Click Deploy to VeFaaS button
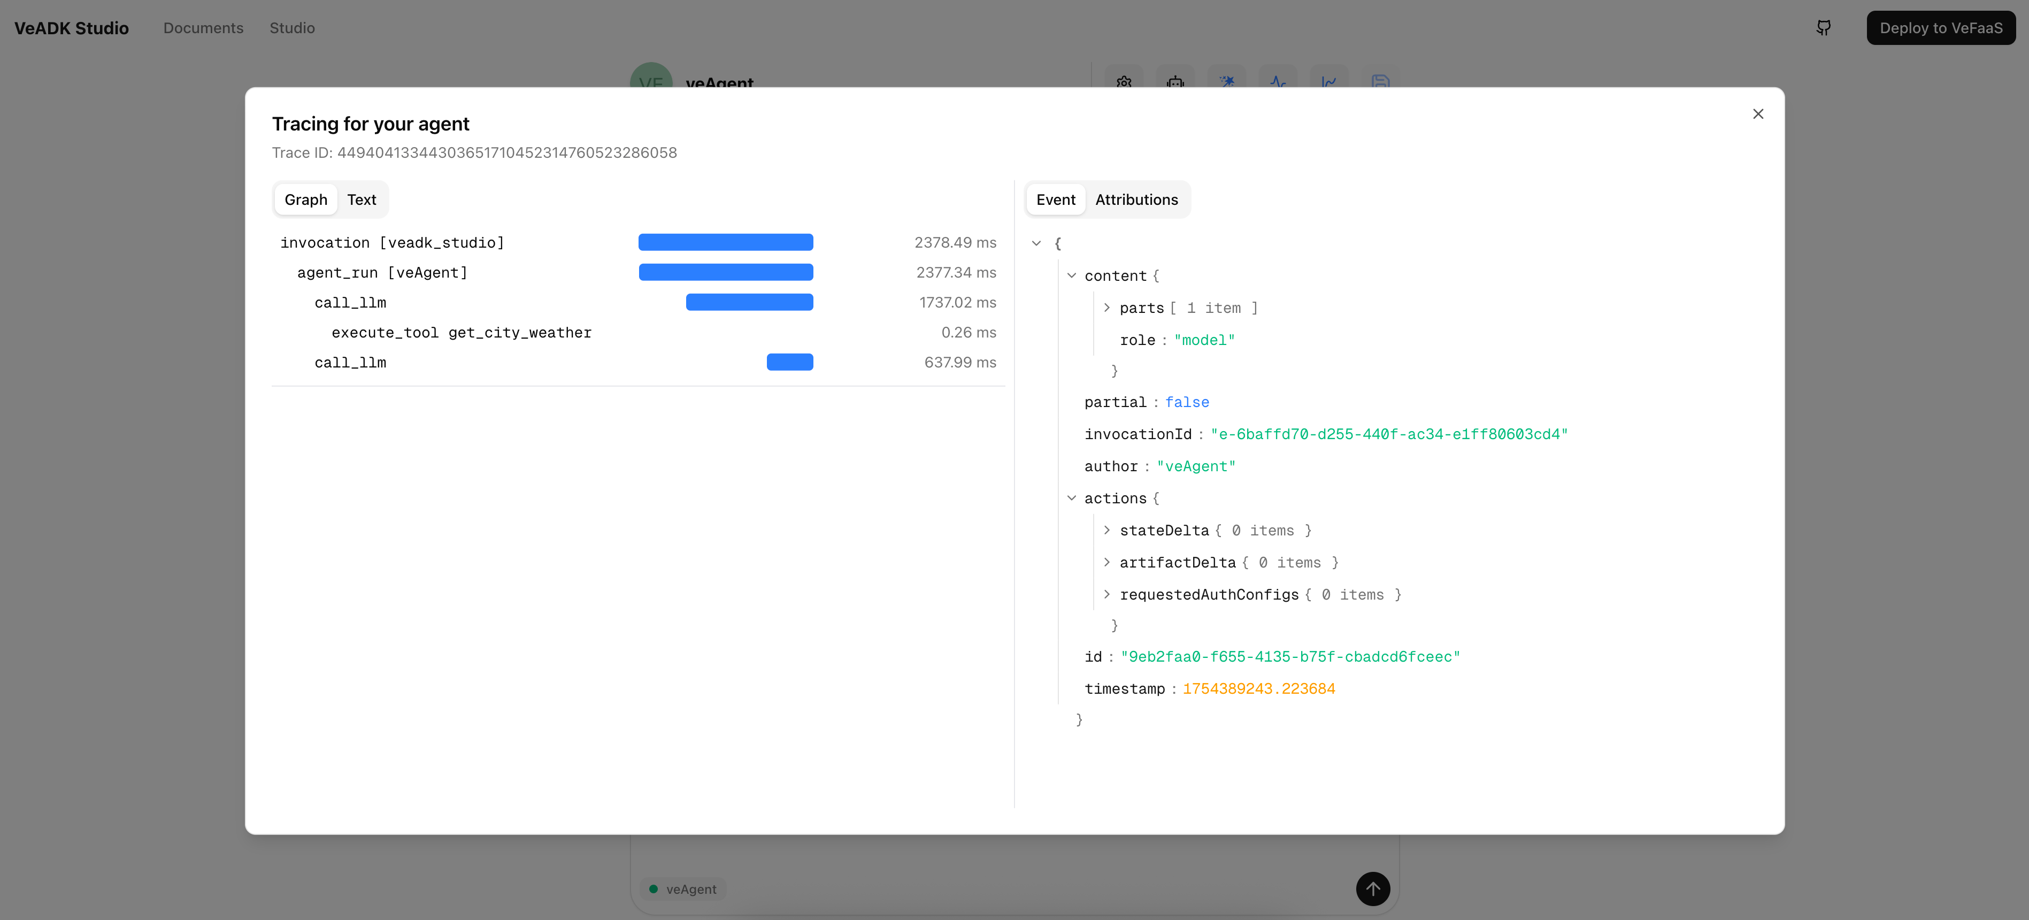 click(1941, 28)
